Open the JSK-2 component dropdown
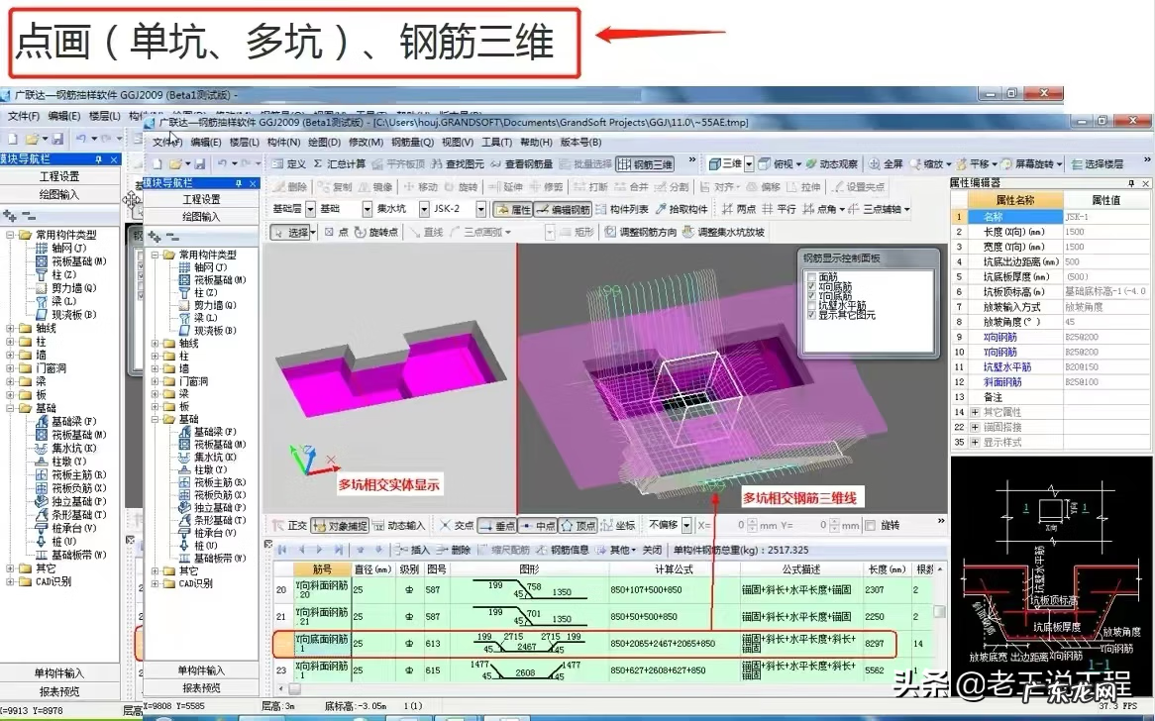Screen dimensions: 1155x721 click(481, 209)
